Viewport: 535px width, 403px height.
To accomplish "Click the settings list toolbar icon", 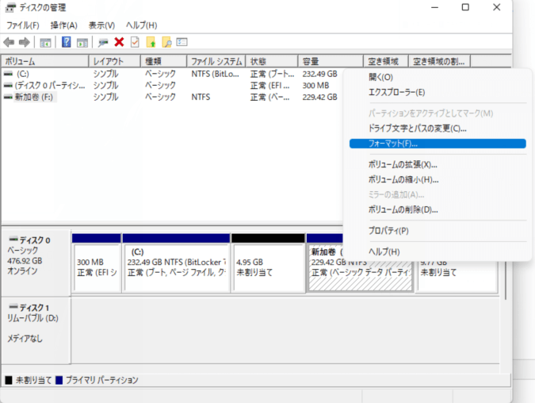I will [x=182, y=42].
